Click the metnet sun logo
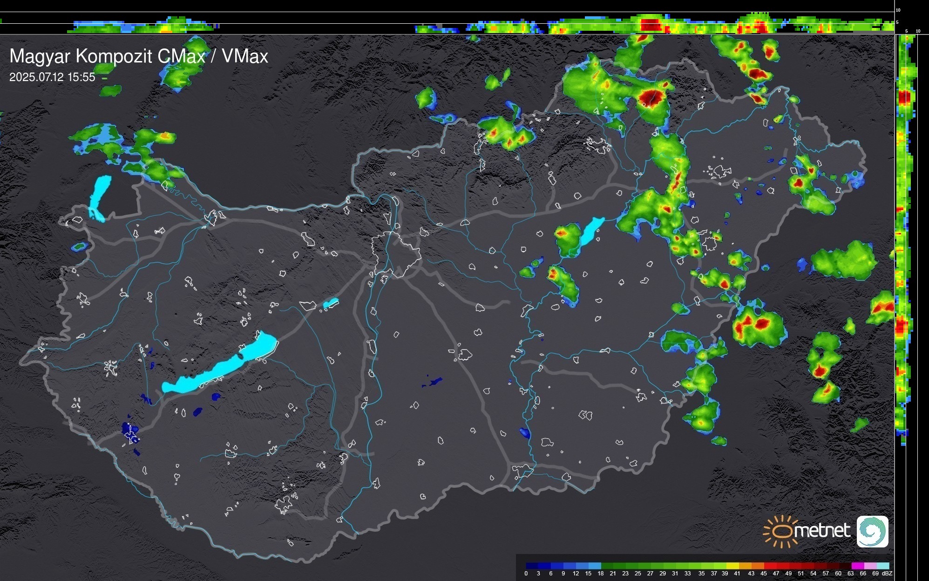Image resolution: width=929 pixels, height=581 pixels. point(781,532)
